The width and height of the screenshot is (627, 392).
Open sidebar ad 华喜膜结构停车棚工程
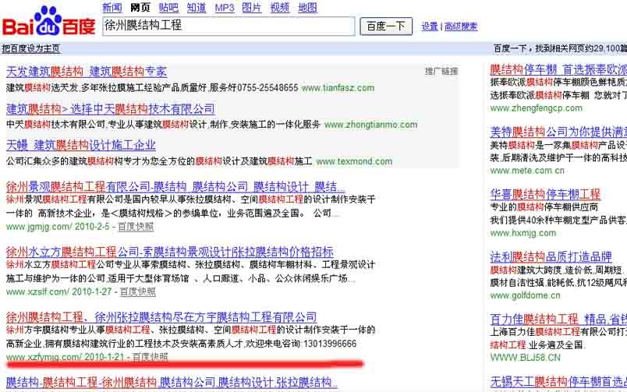[x=545, y=195]
